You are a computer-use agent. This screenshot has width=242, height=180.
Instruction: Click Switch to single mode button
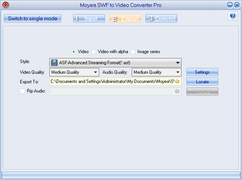click(x=32, y=18)
